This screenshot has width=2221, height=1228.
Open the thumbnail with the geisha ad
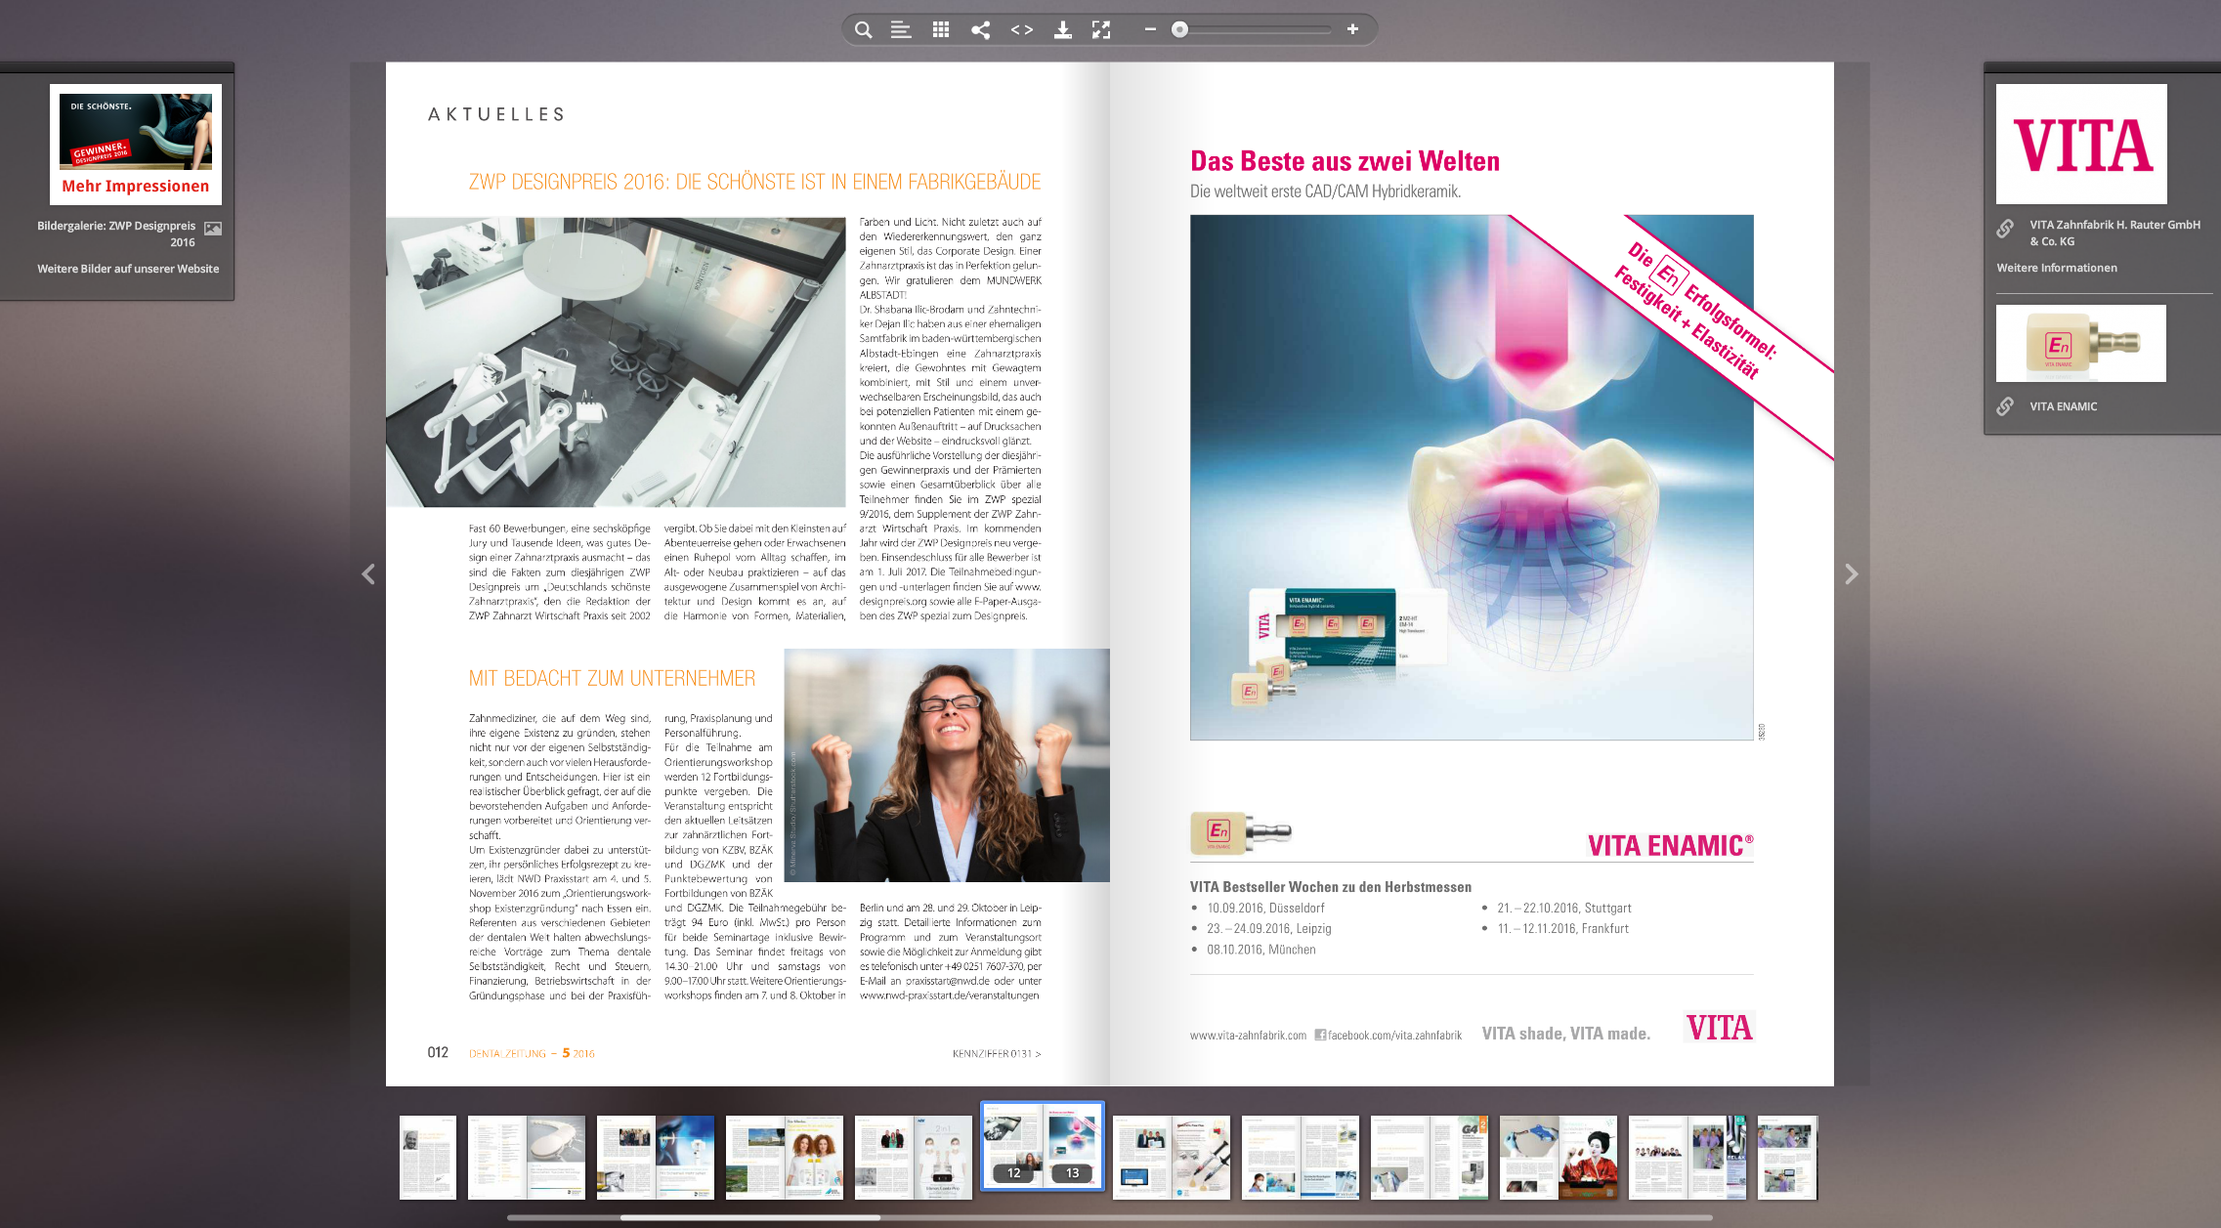tap(1559, 1158)
